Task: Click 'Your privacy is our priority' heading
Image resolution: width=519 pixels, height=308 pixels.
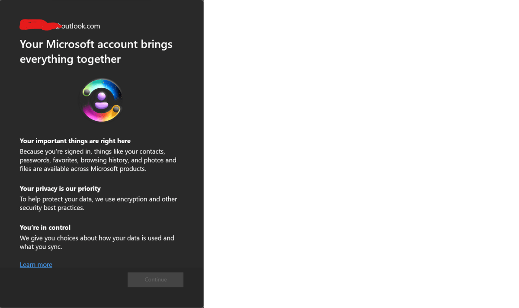Action: click(x=60, y=189)
